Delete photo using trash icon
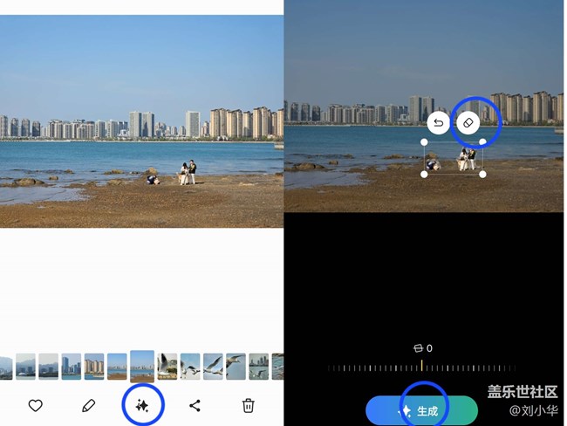The width and height of the screenshot is (567, 426). [249, 405]
